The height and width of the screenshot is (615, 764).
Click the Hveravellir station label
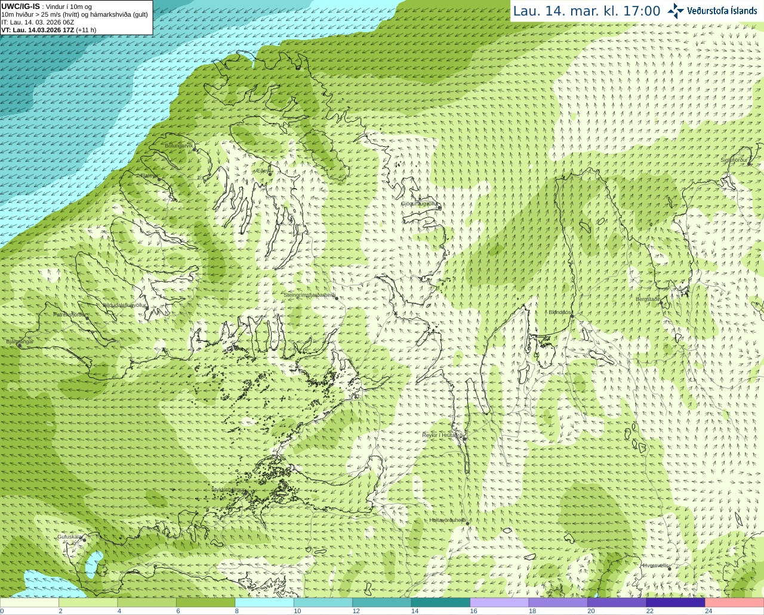click(x=655, y=565)
